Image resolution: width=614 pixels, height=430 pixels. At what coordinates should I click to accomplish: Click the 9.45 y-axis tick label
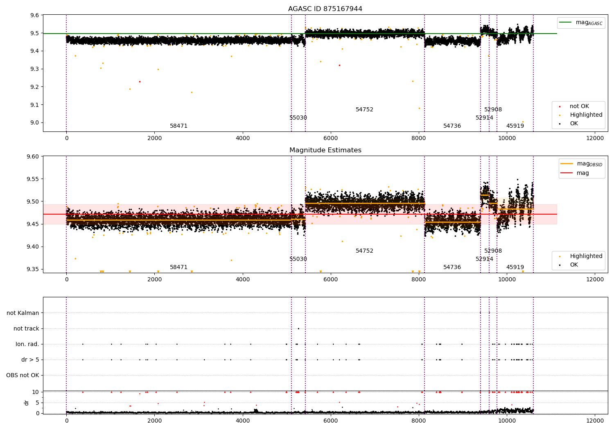33,224
